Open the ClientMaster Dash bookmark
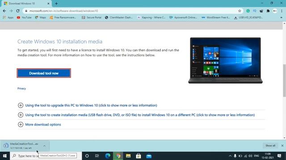The width and height of the screenshot is (286, 160). 119,17
